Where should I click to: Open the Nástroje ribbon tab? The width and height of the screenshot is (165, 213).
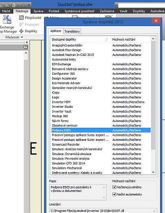point(22,11)
